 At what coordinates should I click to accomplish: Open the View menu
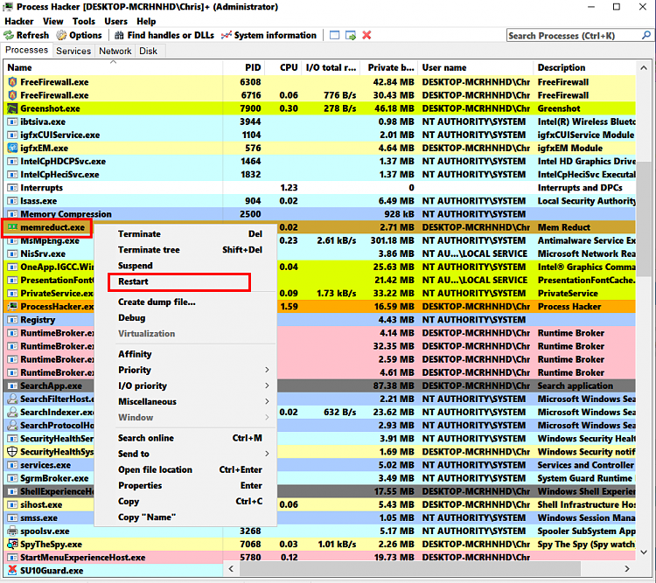click(52, 21)
